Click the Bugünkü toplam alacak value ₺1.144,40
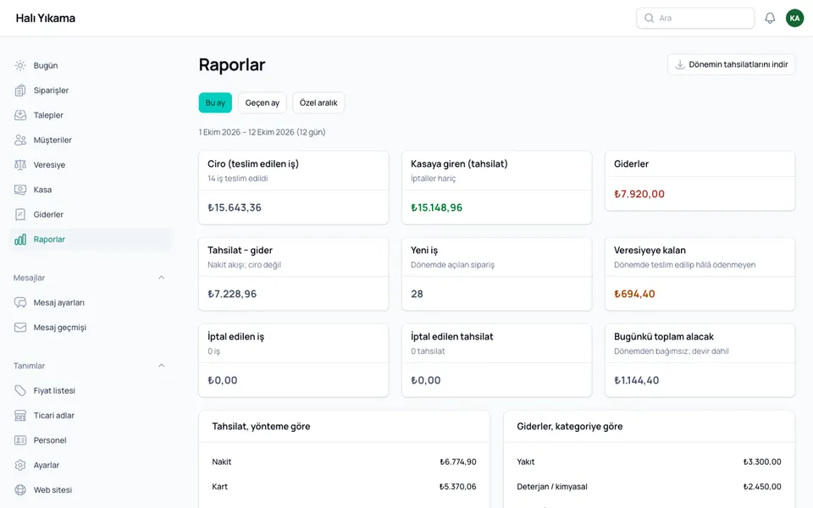813x508 pixels. pos(637,380)
